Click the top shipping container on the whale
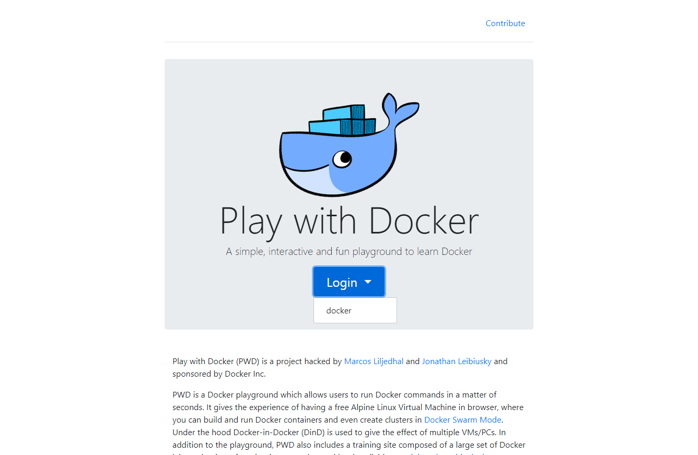Screen dimensions: 698x455 (x=343, y=112)
